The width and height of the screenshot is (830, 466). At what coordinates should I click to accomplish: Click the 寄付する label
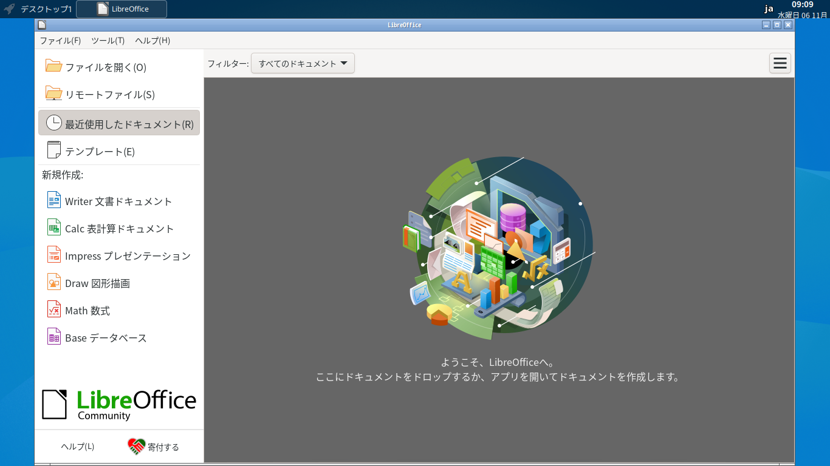click(163, 447)
